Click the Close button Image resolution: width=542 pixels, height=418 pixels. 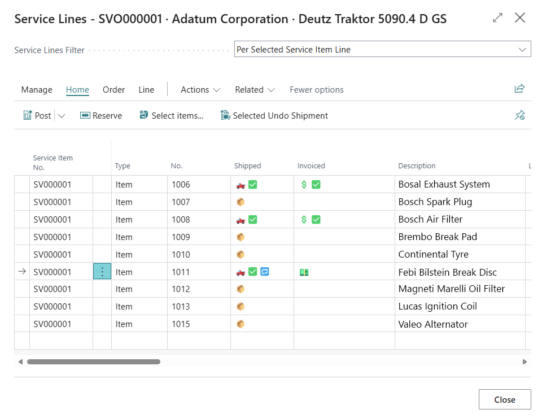504,399
